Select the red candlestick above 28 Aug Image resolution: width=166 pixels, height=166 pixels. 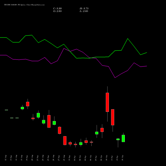click(65, 140)
